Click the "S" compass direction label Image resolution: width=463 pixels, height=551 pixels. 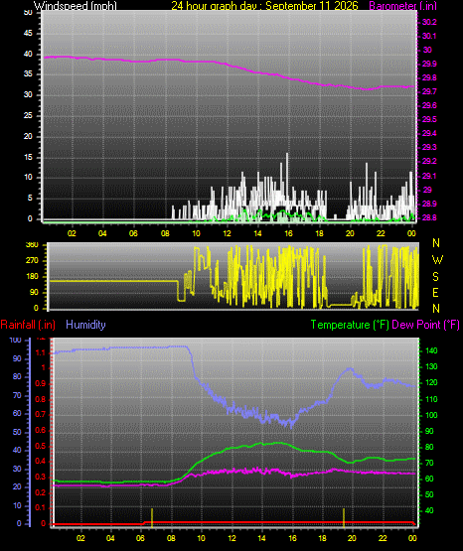pos(435,277)
